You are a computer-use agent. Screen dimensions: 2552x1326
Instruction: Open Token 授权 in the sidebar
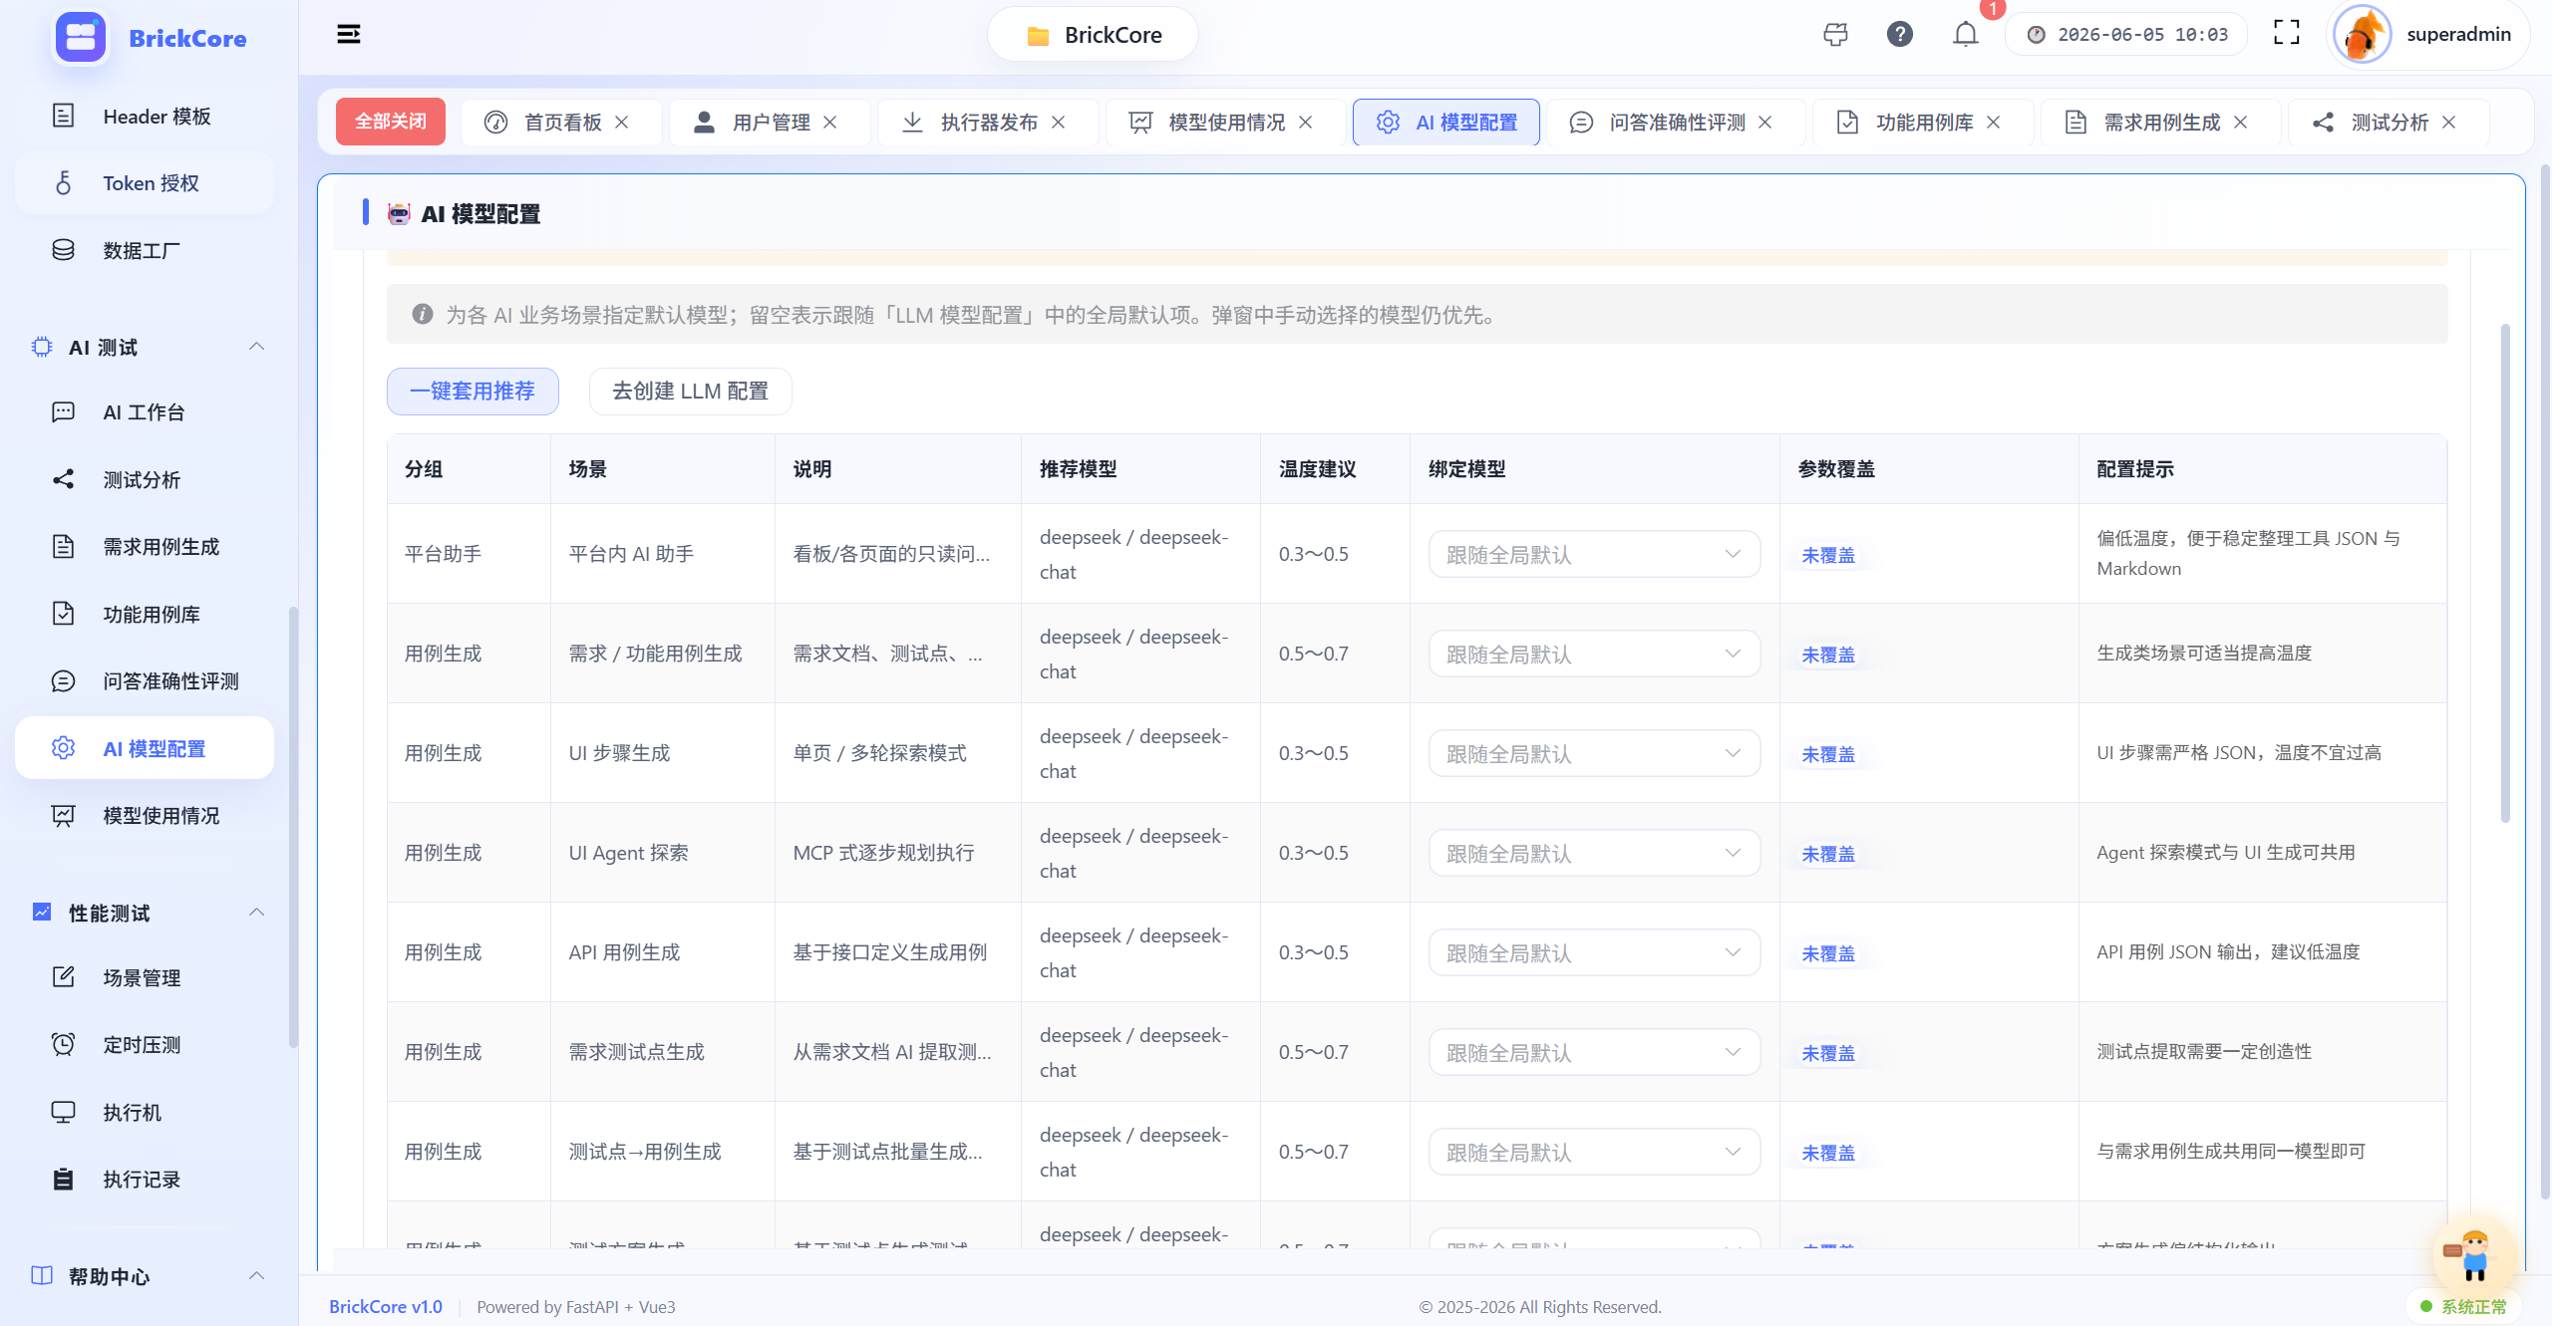point(145,183)
